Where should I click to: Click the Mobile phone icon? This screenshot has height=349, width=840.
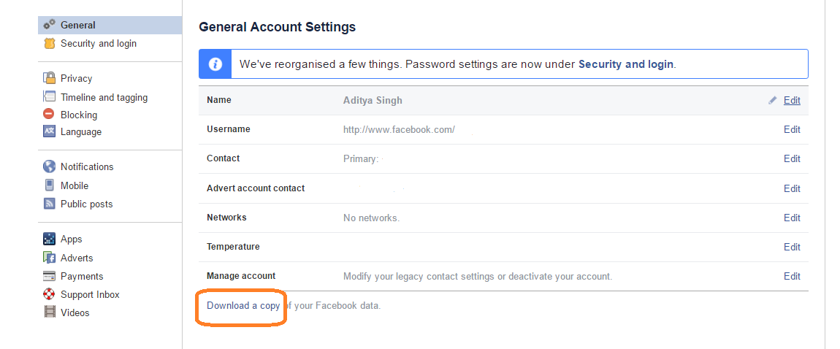click(x=49, y=185)
